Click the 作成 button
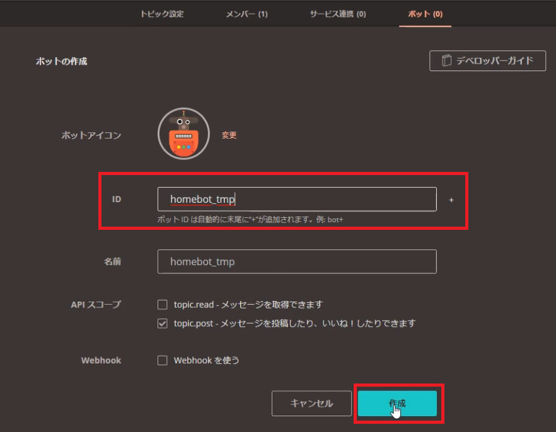This screenshot has width=556, height=432. coord(398,403)
